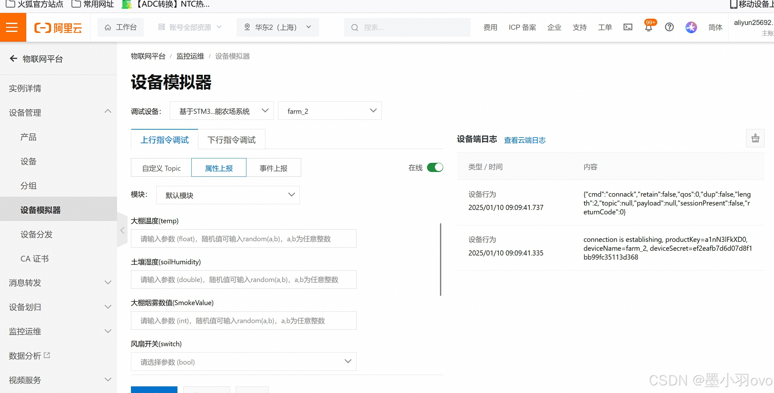Image resolution: width=774 pixels, height=393 pixels.
Task: Open the farm_2 device dropdown
Action: (x=330, y=111)
